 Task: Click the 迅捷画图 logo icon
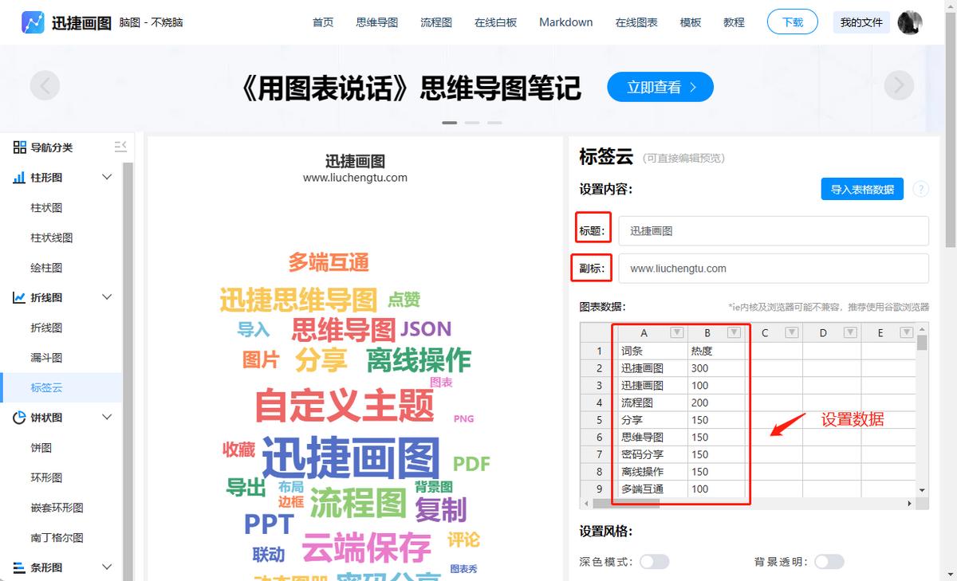click(32, 22)
